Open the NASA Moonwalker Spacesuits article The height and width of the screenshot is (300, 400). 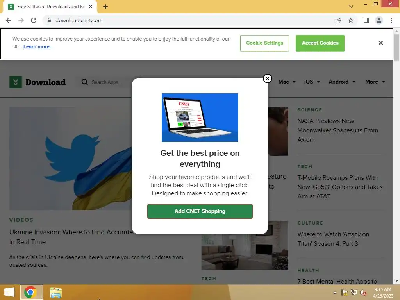click(x=337, y=130)
